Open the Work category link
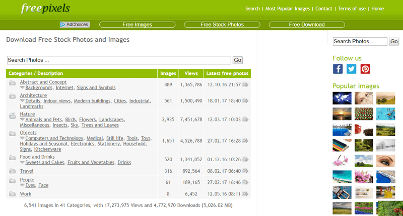Image resolution: width=403 pixels, height=216 pixels. [26, 194]
